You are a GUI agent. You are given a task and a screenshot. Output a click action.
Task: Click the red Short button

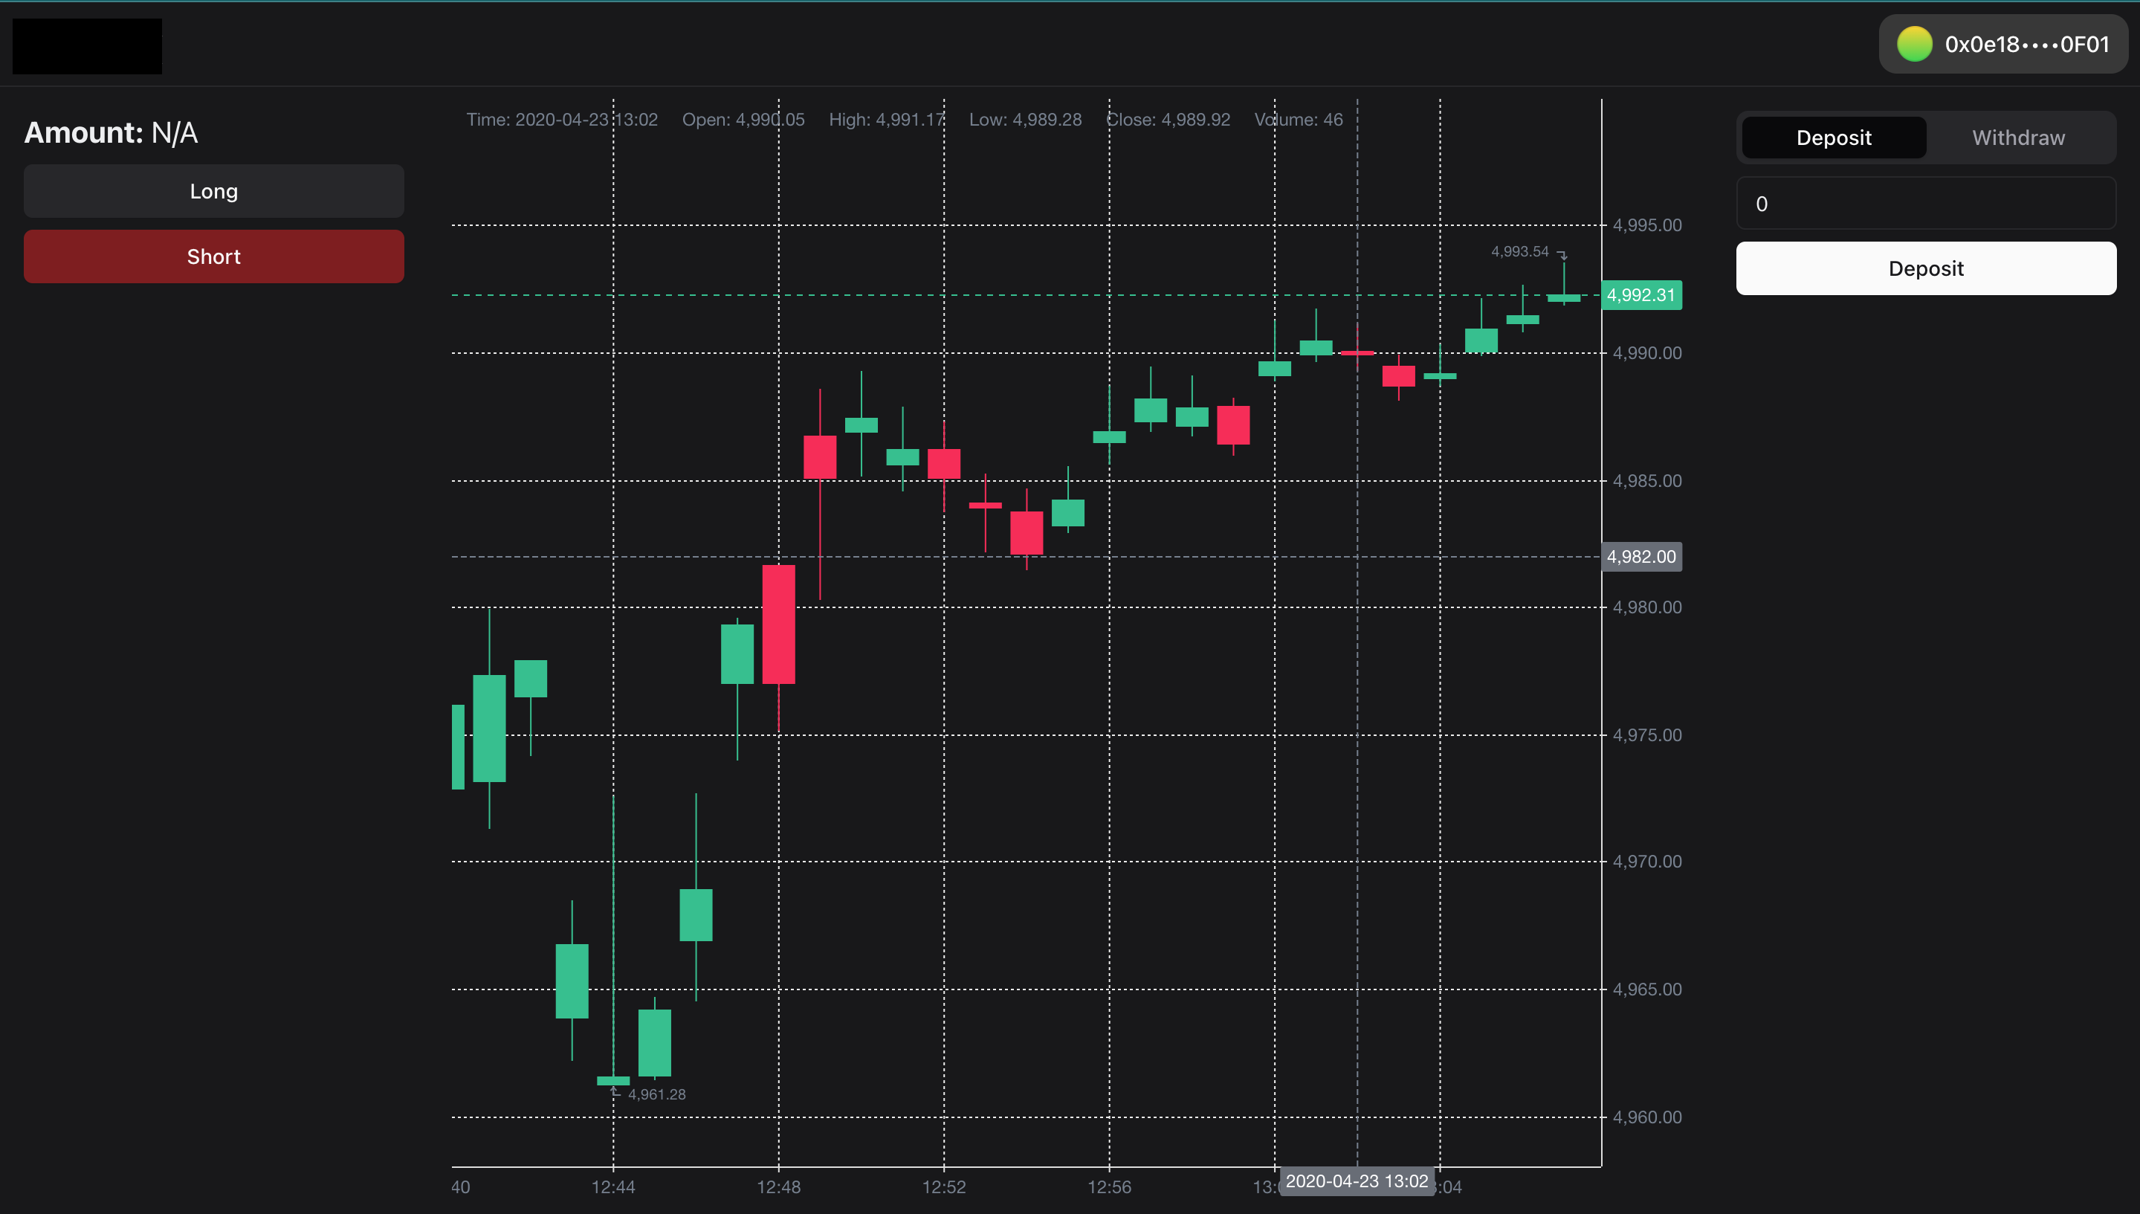pyautogui.click(x=213, y=256)
